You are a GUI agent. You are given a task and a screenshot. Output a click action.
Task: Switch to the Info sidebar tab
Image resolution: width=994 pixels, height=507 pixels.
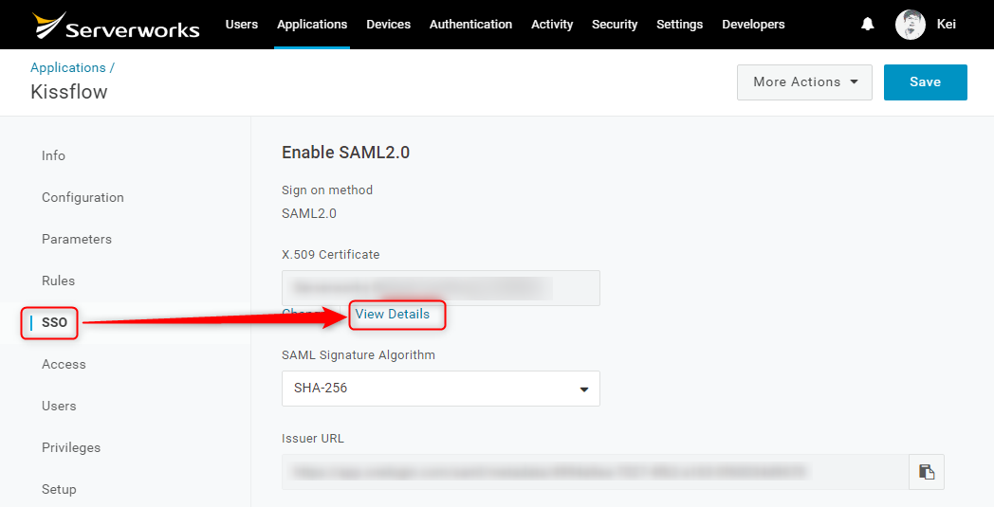[53, 156]
